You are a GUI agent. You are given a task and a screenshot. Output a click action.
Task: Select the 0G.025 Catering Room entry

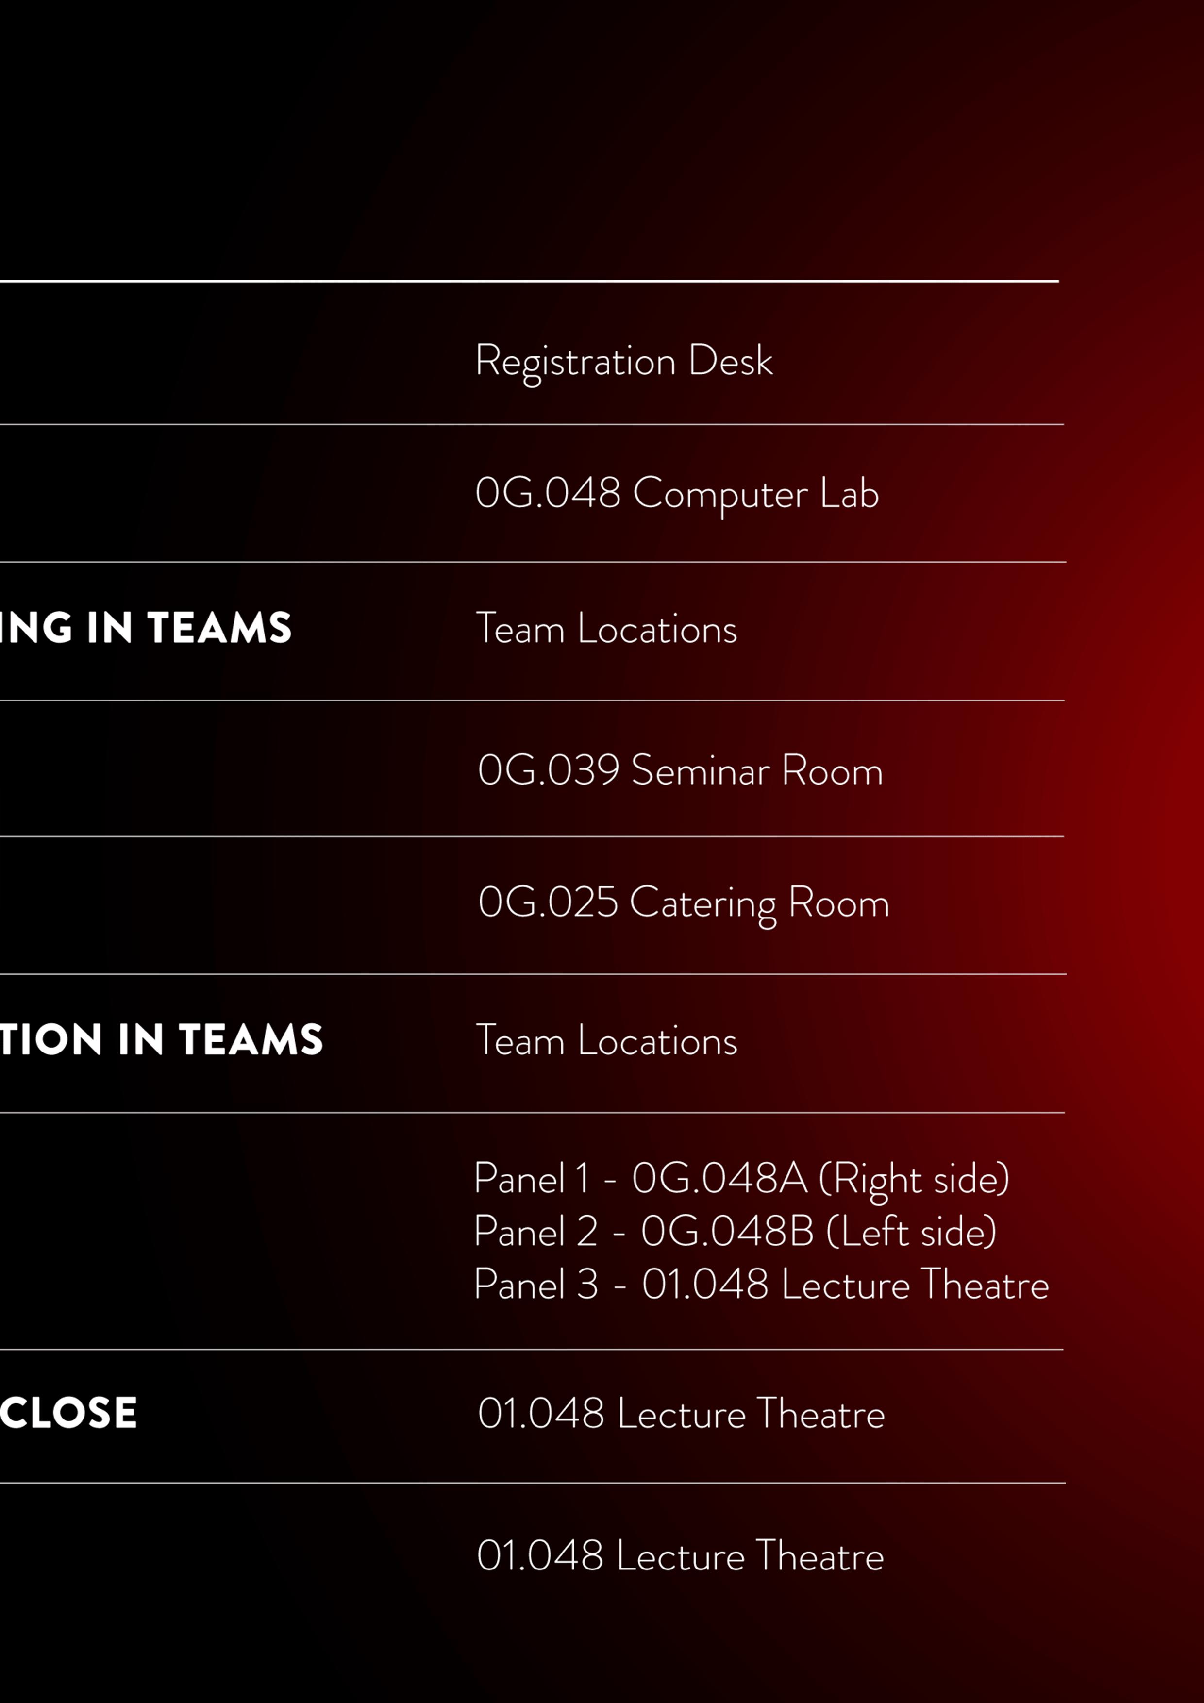[683, 904]
